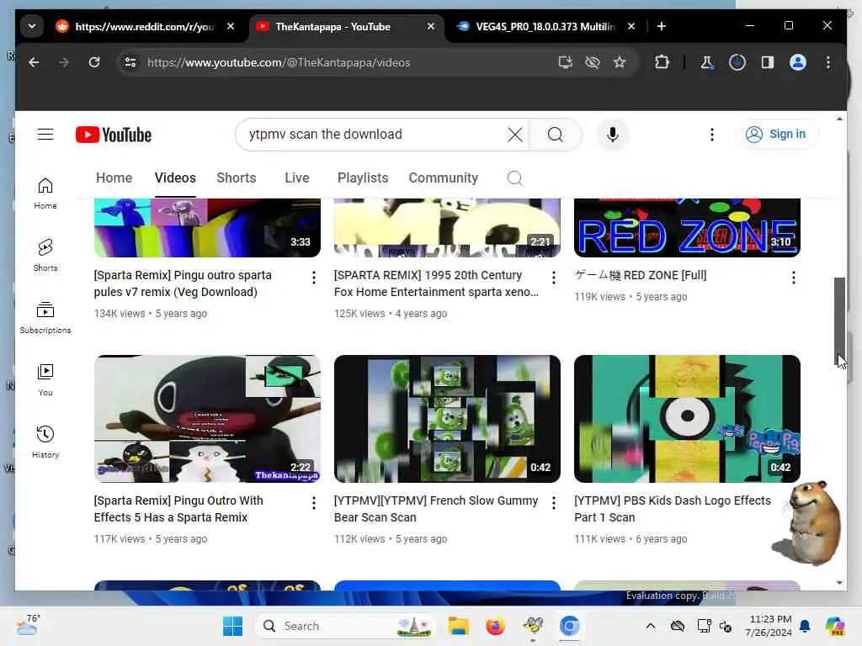Search within the channel using the magnifier icon
The height and width of the screenshot is (646, 862).
pos(514,178)
